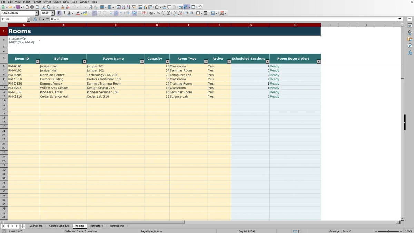
Task: Open the Building column filter dropdown
Action: 85,61
